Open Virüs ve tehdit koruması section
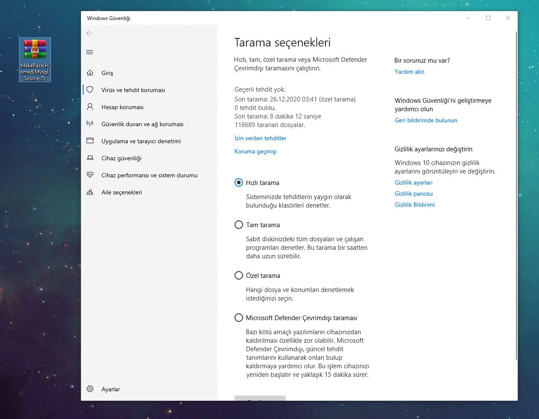Screen dimensions: 539x419 [149, 90]
